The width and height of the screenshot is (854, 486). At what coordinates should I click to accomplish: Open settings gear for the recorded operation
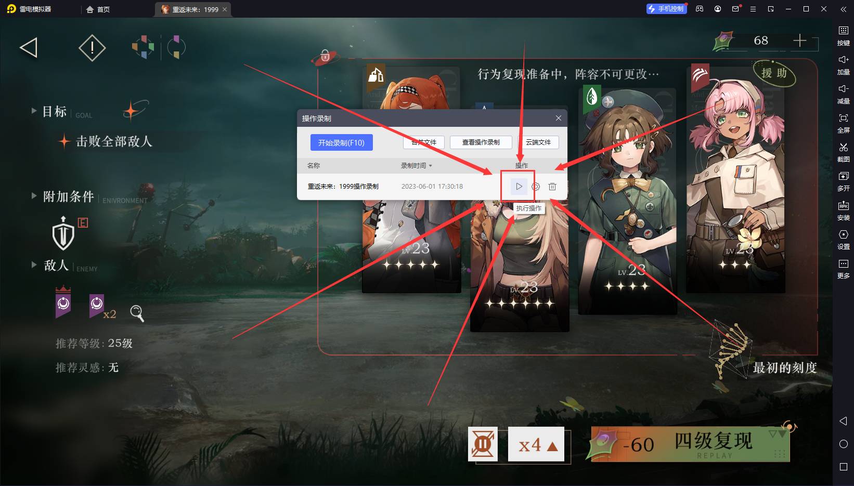(536, 187)
